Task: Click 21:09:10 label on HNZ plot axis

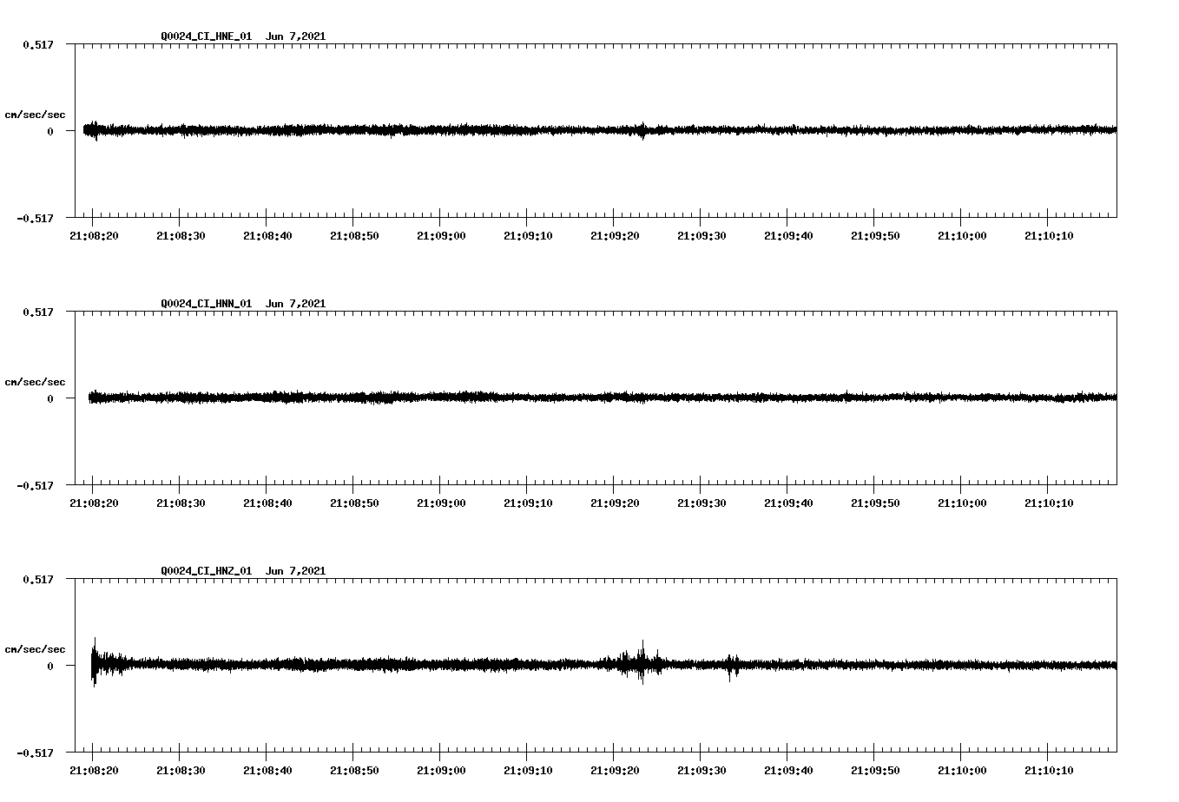Action: click(x=528, y=771)
